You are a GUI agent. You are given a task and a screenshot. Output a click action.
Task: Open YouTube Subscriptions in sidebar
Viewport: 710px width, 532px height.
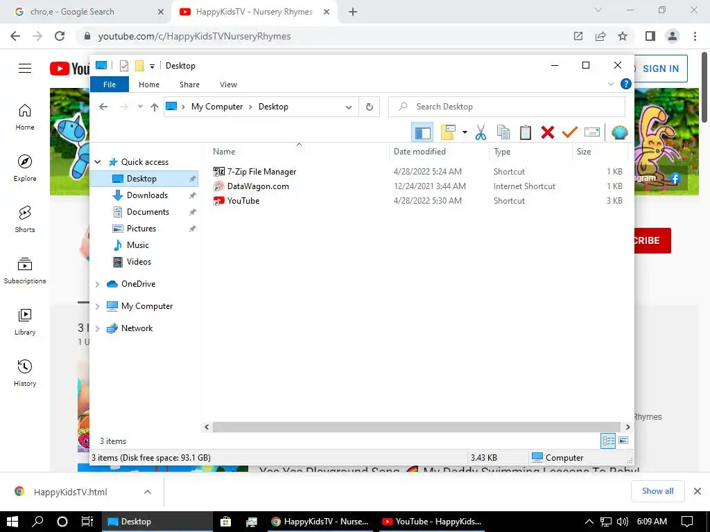25,271
